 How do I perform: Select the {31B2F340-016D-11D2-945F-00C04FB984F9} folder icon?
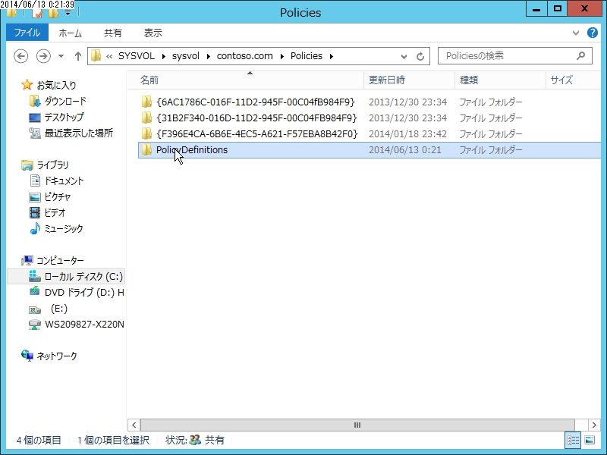[146, 118]
